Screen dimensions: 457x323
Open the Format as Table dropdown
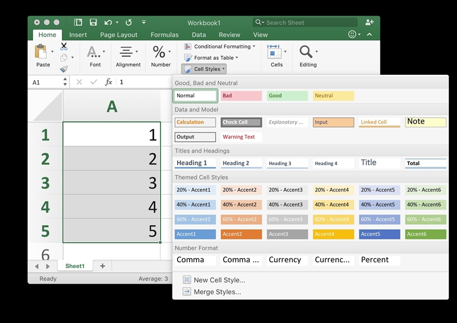(236, 58)
